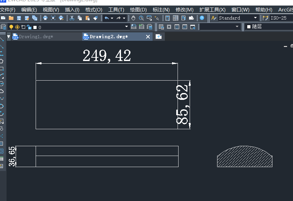Viewport: 293px width, 201px height.
Task: Add a new drawing tab
Action: (159, 37)
